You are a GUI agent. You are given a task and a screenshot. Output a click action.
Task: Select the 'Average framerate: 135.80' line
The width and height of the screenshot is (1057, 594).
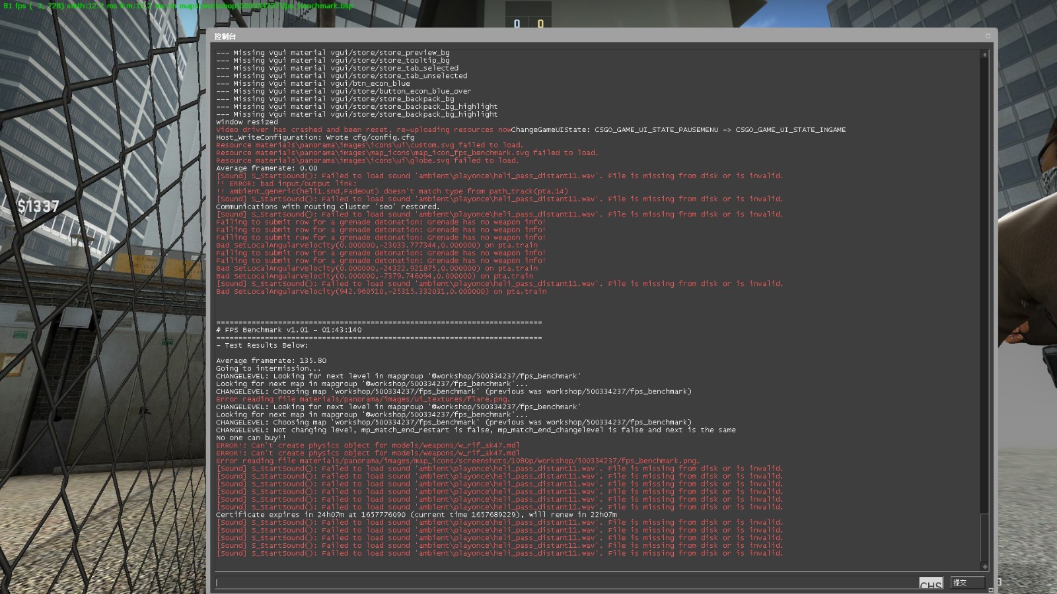271,360
